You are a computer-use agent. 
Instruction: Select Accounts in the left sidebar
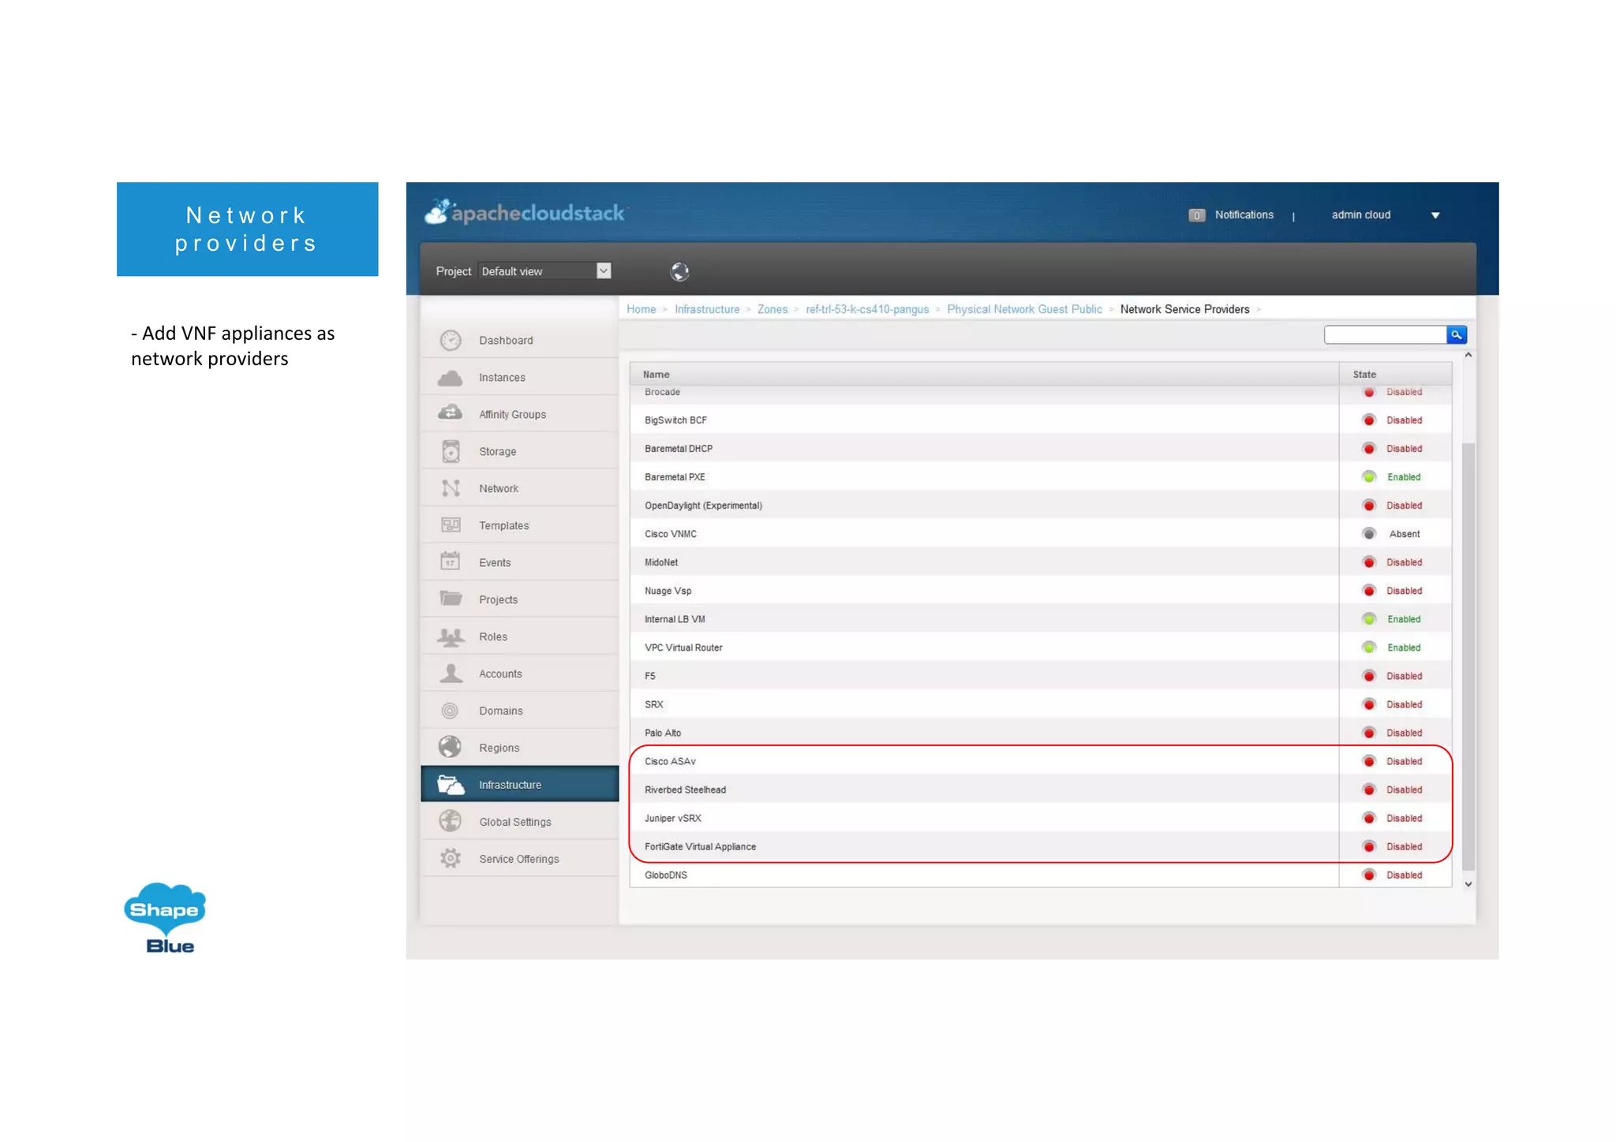point(500,674)
